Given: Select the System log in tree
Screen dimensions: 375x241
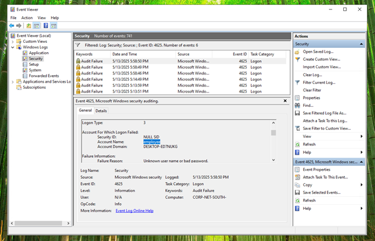Looking at the screenshot, I should [x=35, y=70].
